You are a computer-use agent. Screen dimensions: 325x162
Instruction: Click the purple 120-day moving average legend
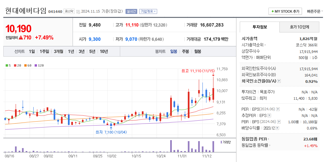[39, 65]
